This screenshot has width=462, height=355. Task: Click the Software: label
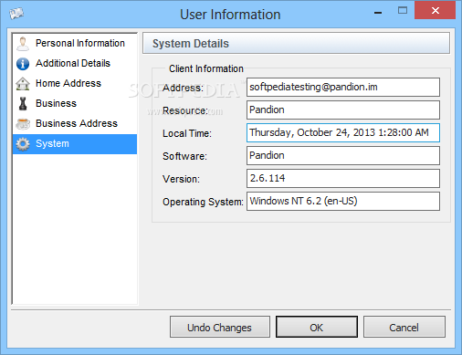coord(184,156)
